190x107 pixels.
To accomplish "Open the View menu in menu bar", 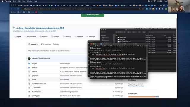I will click(x=24, y=1).
